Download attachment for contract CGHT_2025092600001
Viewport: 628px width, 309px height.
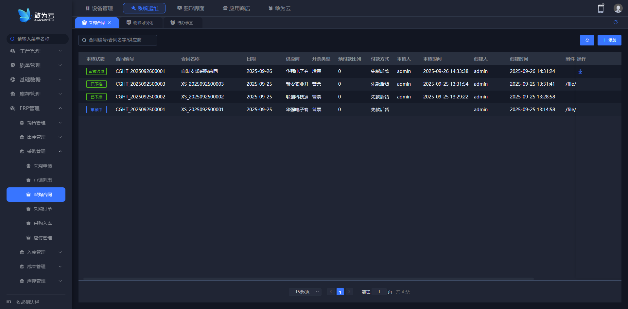(x=580, y=71)
